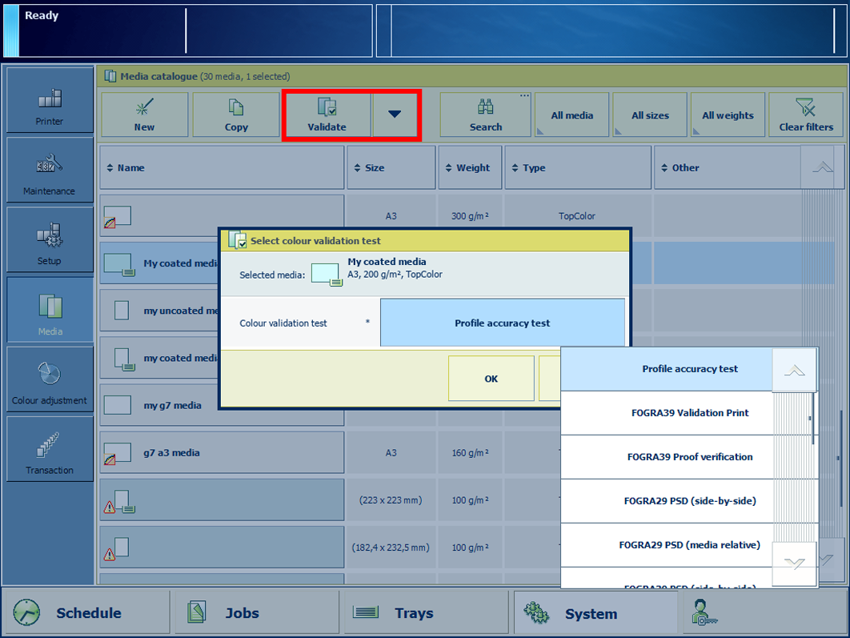
Task: Click New media button
Action: point(144,115)
